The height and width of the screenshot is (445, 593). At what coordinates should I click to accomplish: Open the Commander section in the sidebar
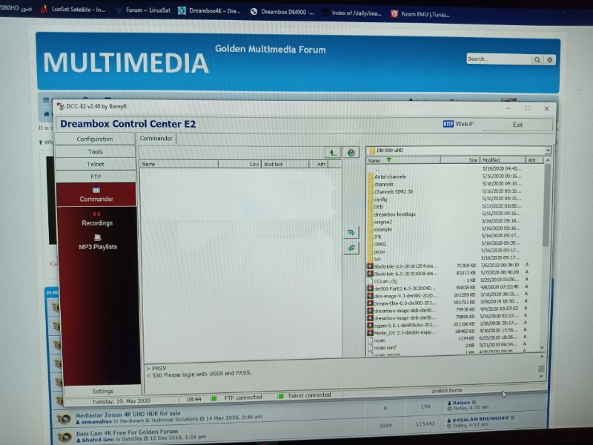[96, 194]
